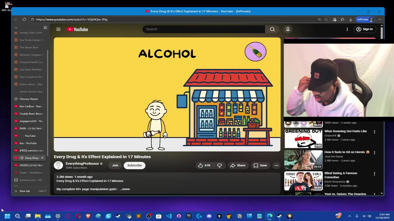
Task: Open options menu for Blind Dating A Famous Comedian
Action: tap(375, 173)
